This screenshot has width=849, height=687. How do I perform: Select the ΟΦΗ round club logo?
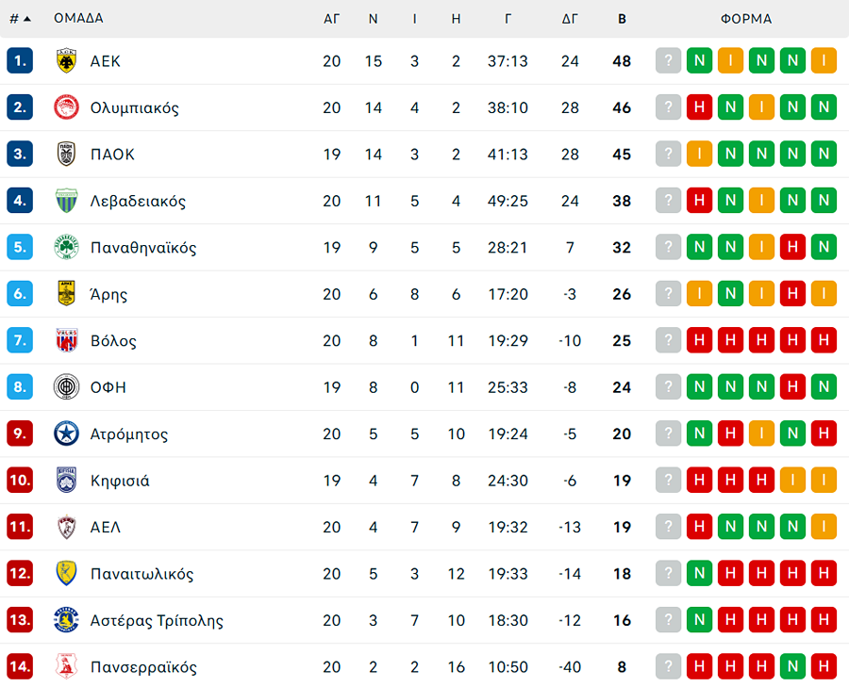pyautogui.click(x=67, y=387)
